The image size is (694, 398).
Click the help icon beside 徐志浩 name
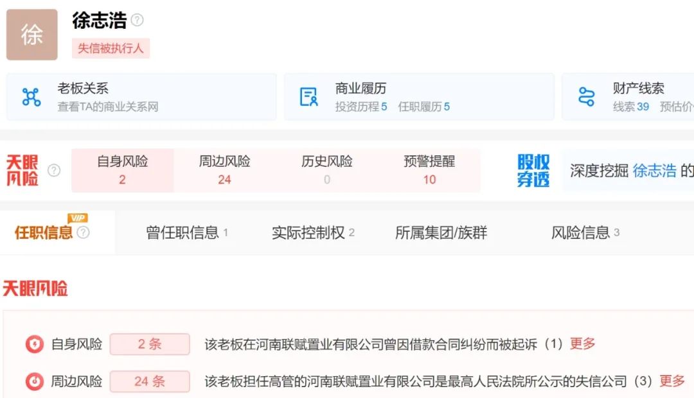click(x=137, y=20)
